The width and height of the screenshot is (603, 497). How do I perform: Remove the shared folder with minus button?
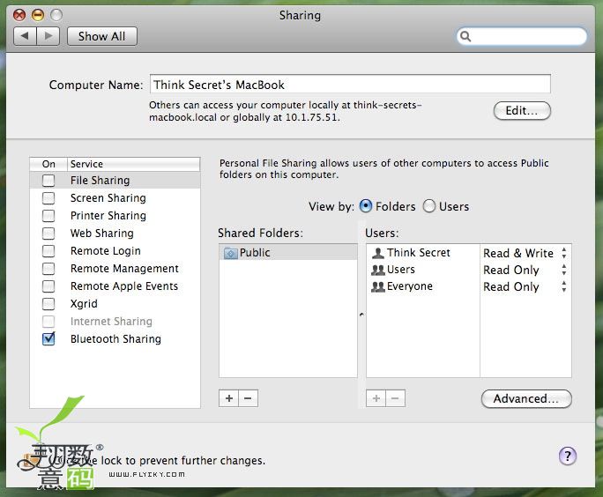click(248, 398)
